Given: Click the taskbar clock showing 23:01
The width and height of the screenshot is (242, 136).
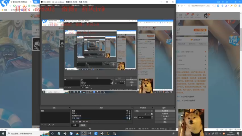Looking at the screenshot, I should click(x=231, y=134).
